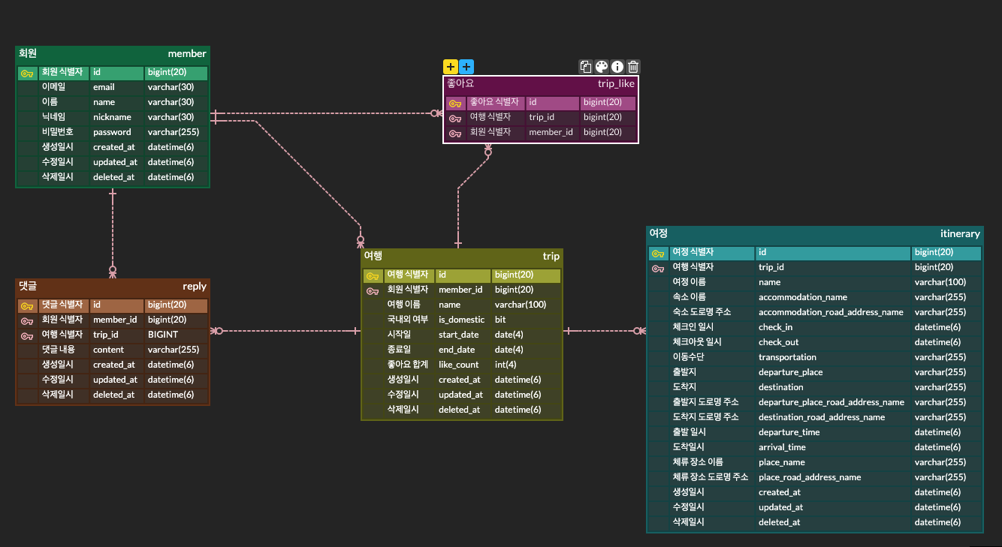Click the foreign key icon beside trip_like member_id
1002x547 pixels.
[455, 134]
